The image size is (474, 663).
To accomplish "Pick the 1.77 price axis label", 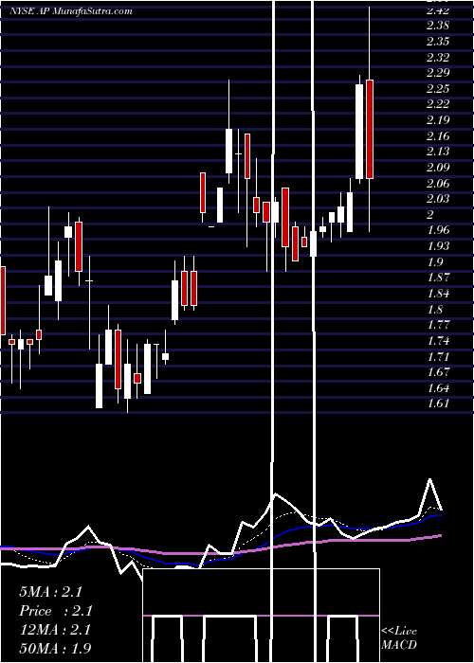I will (438, 325).
